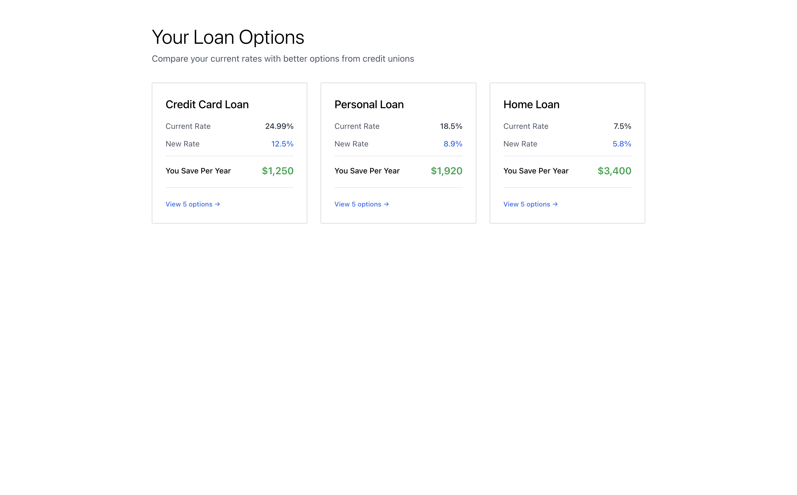Click the arrow icon in Home Loan link
Screen dimensions: 797x495
(555, 204)
